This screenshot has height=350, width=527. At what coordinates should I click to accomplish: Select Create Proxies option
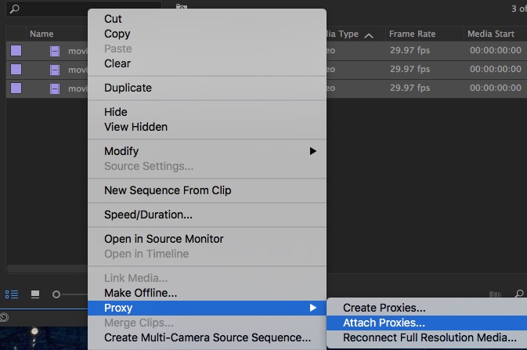click(384, 308)
